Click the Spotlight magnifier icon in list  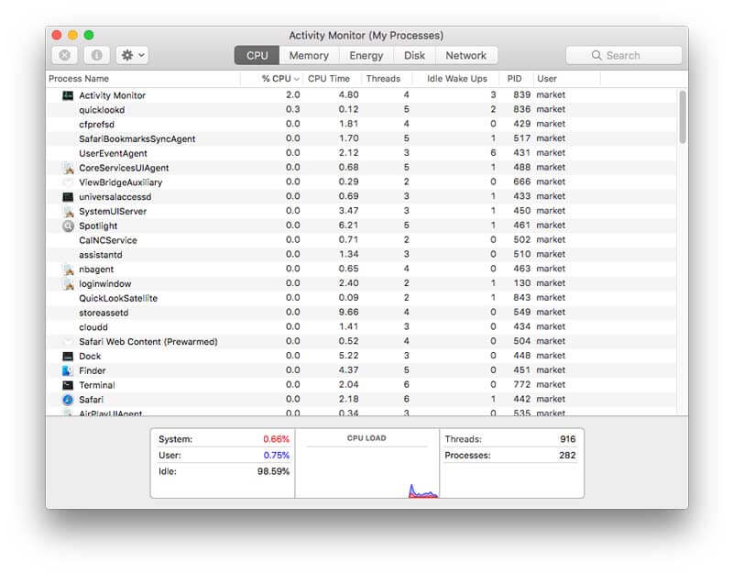click(68, 226)
